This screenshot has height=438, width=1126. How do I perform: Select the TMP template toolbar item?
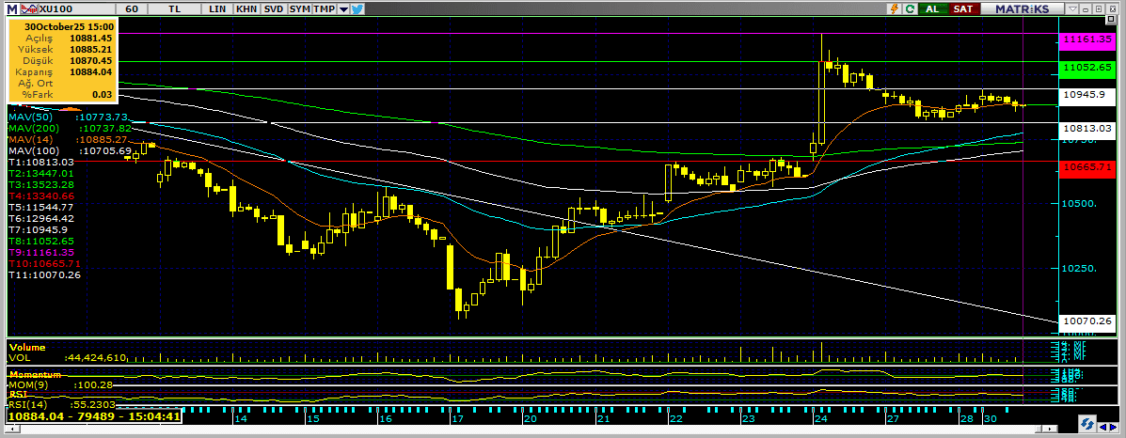point(324,8)
